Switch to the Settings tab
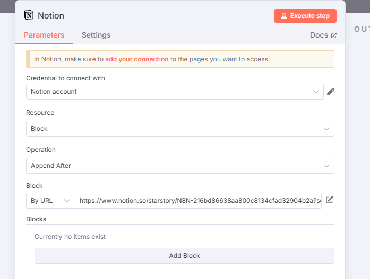370x279 pixels. (96, 35)
